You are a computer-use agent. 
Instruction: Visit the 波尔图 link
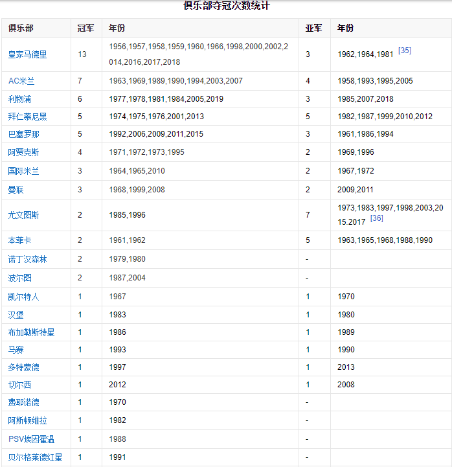[x=19, y=278]
